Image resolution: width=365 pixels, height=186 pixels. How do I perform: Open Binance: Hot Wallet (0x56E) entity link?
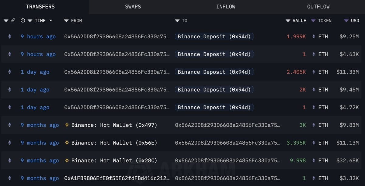114,143
